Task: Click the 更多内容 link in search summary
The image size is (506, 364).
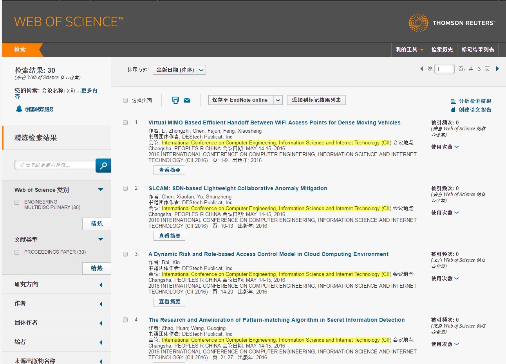Action: point(89,90)
